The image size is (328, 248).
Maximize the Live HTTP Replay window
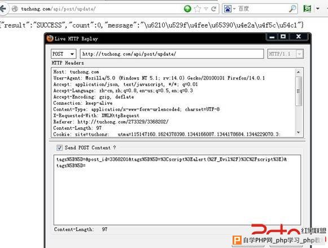point(283,37)
